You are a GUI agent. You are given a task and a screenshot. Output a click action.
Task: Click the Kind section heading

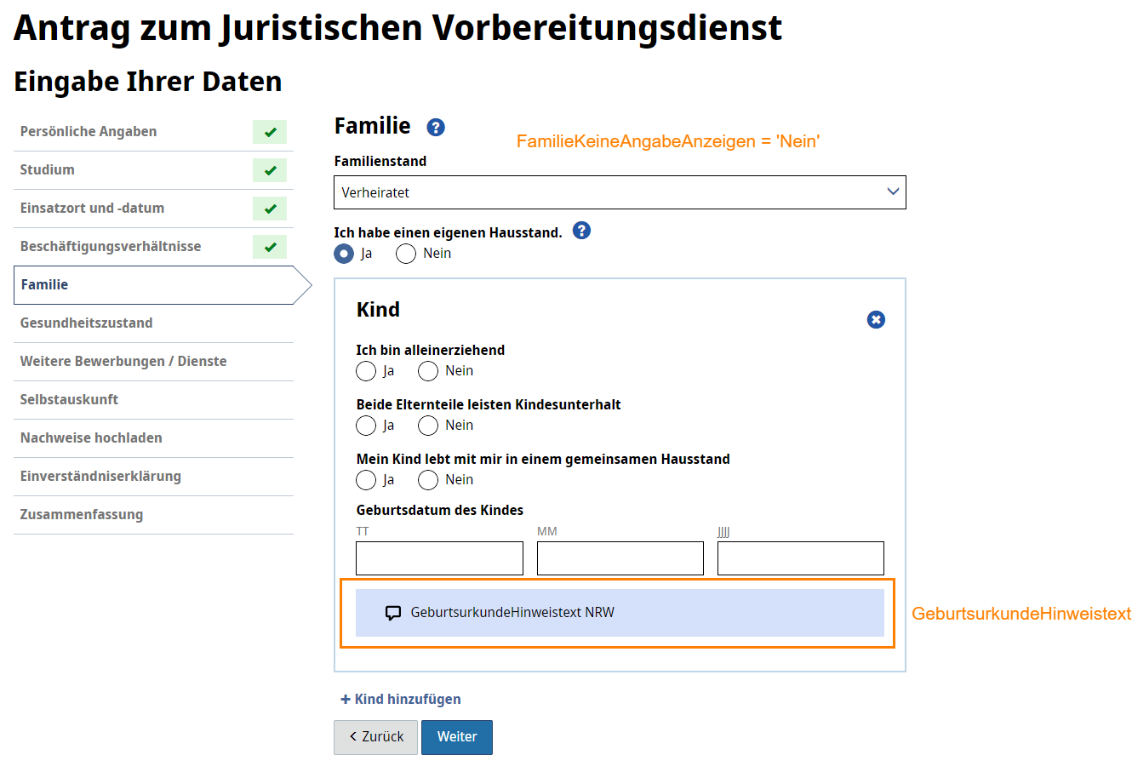(x=378, y=310)
